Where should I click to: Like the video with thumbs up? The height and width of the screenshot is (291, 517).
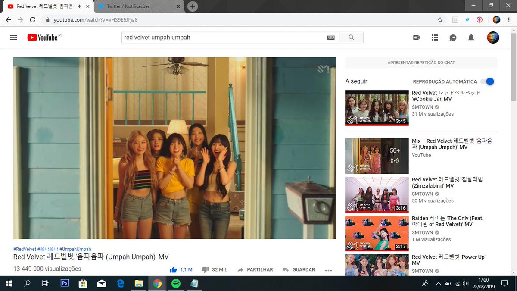173,270
